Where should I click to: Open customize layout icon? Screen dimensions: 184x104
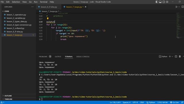pos(167,2)
